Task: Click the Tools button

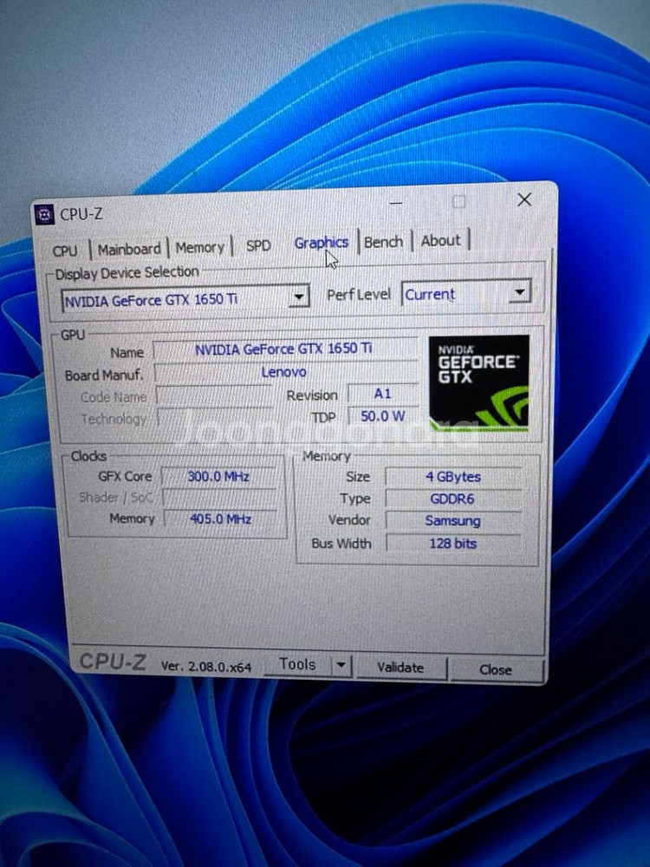Action: [x=297, y=664]
